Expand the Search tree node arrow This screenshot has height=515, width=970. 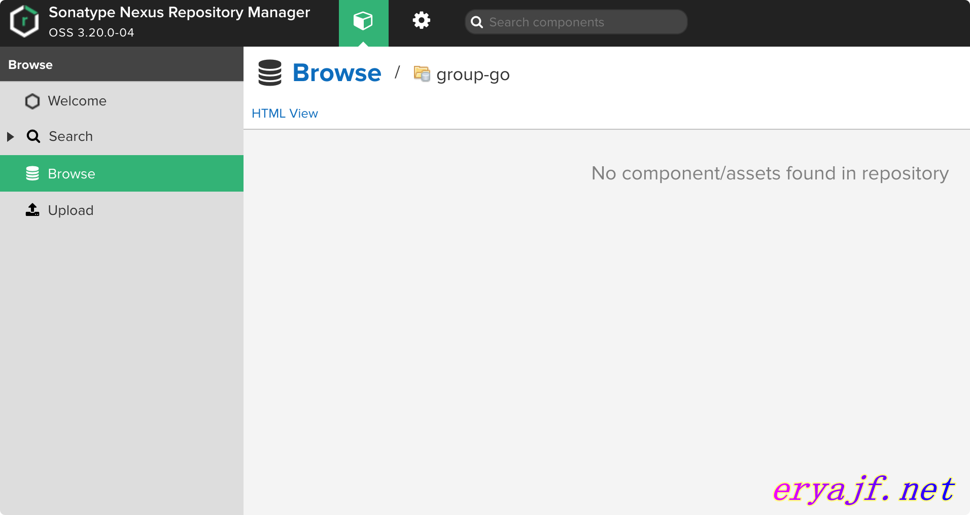[10, 136]
